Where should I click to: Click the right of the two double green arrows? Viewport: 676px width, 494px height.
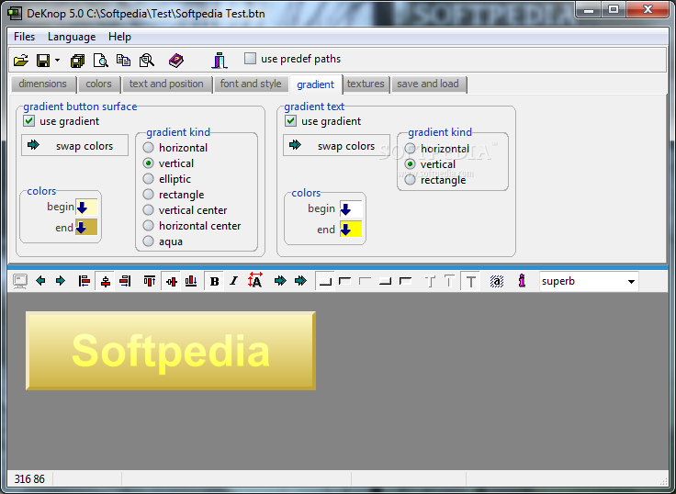[300, 281]
